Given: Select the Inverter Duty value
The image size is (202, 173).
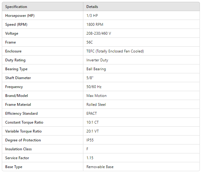Looking at the screenshot, I should click(97, 60).
